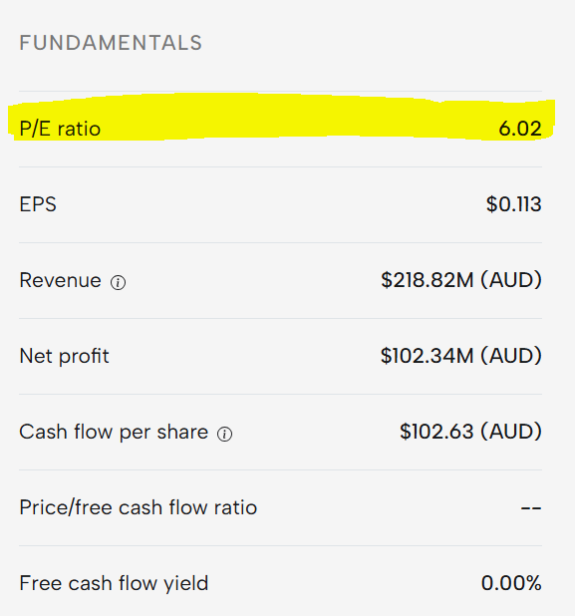Select the 0.00% free cash flow yield
The width and height of the screenshot is (575, 616).
[x=511, y=583]
